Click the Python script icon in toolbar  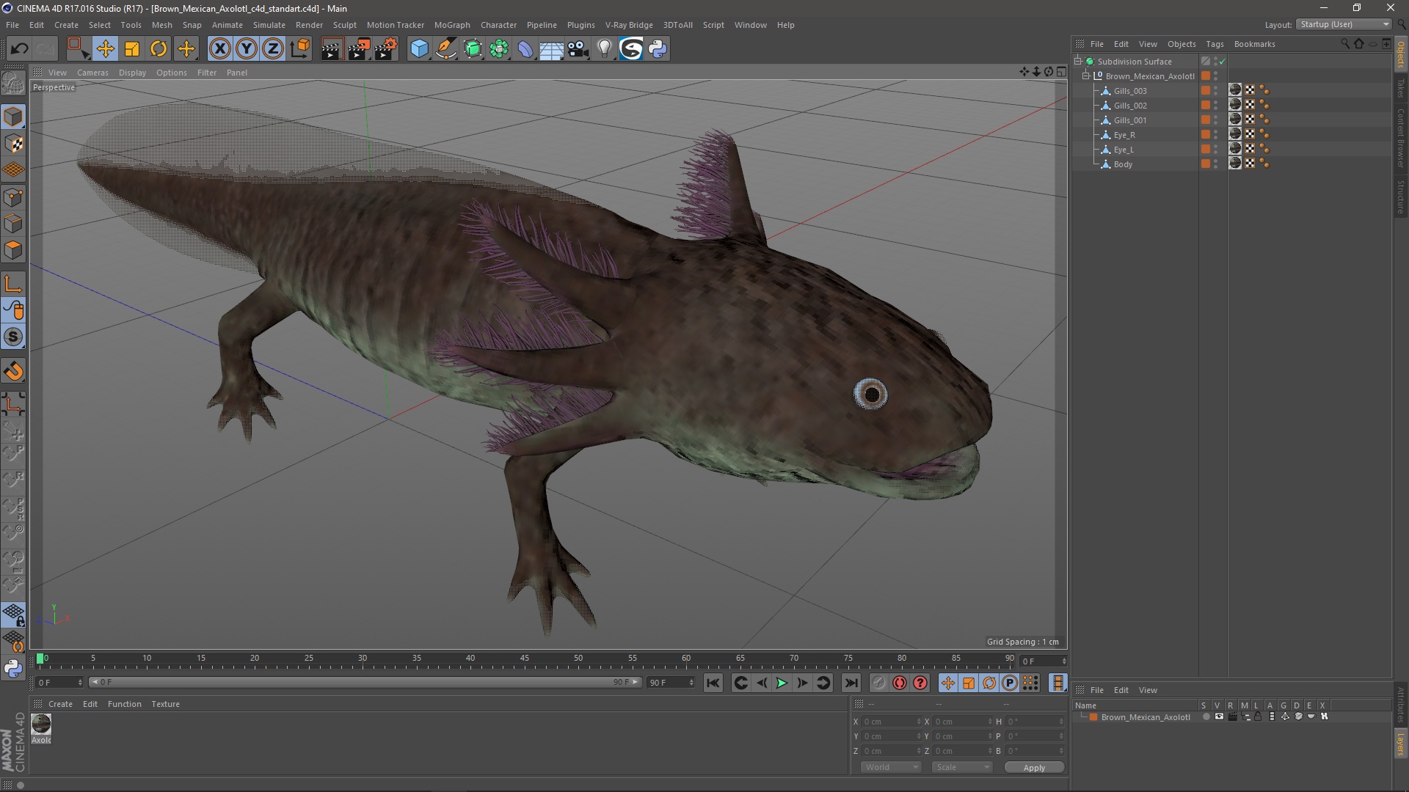click(x=658, y=49)
